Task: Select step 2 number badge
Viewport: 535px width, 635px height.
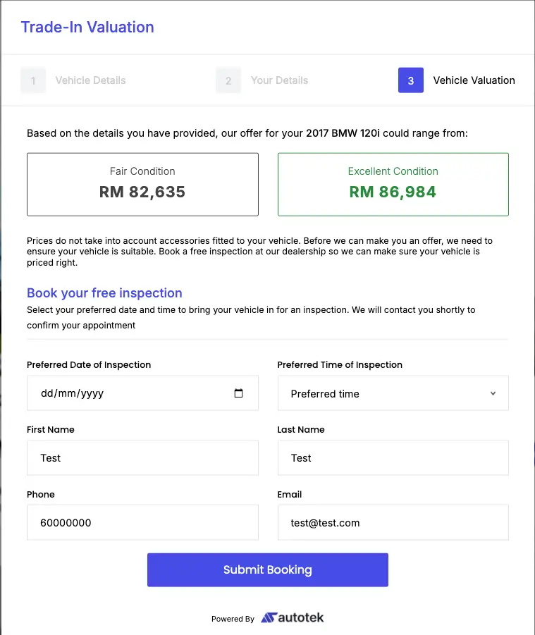Action: (x=228, y=80)
